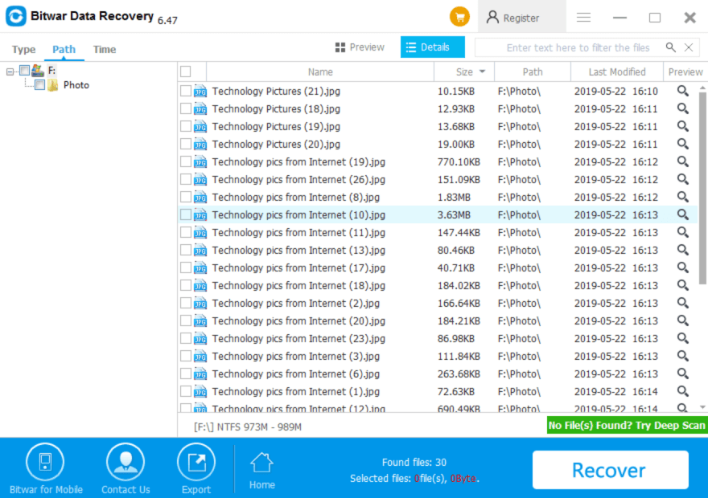Screen dimensions: 708x498
Task: Switch to Details view mode
Action: tap(433, 47)
